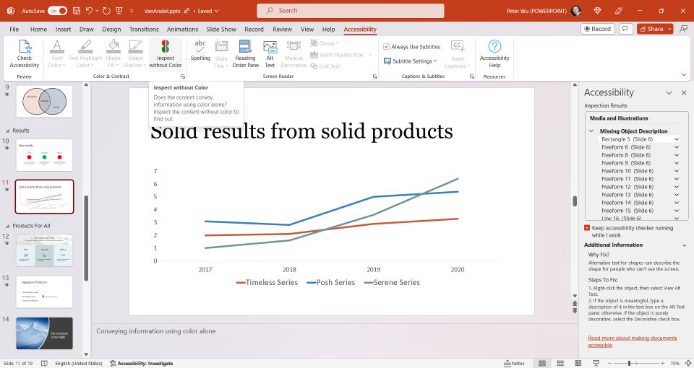Screen dimensions: 694x368
Task: Switch to Slide Sorter view in status bar
Action: tap(560, 363)
